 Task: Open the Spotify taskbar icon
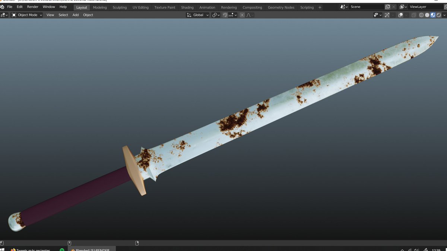(x=62, y=250)
